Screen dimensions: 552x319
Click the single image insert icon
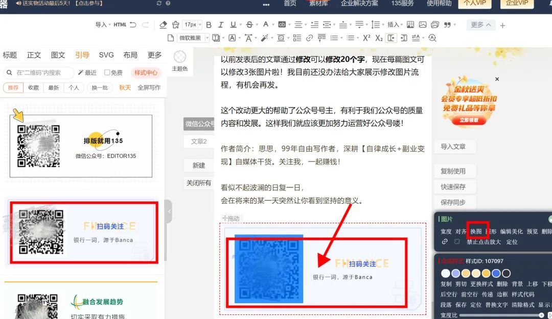pos(423,24)
